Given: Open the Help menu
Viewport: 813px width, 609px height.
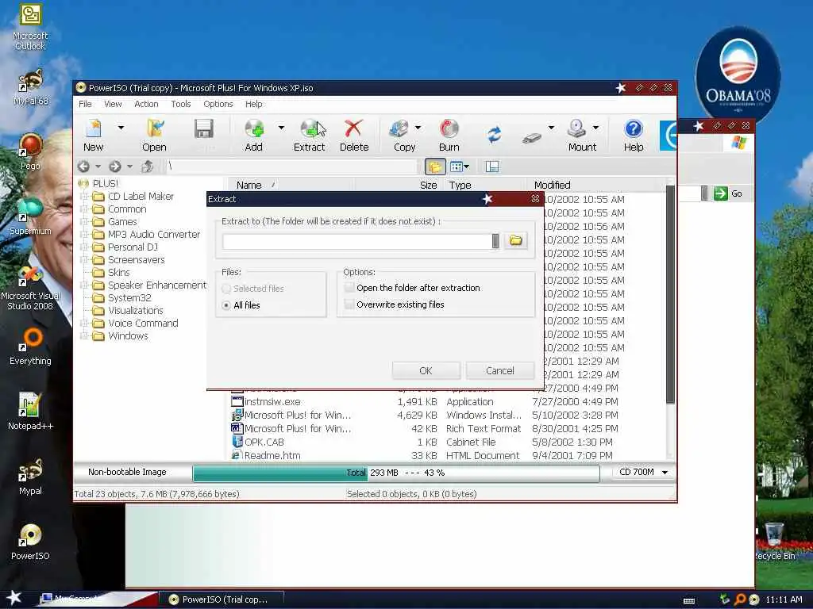Looking at the screenshot, I should (253, 104).
